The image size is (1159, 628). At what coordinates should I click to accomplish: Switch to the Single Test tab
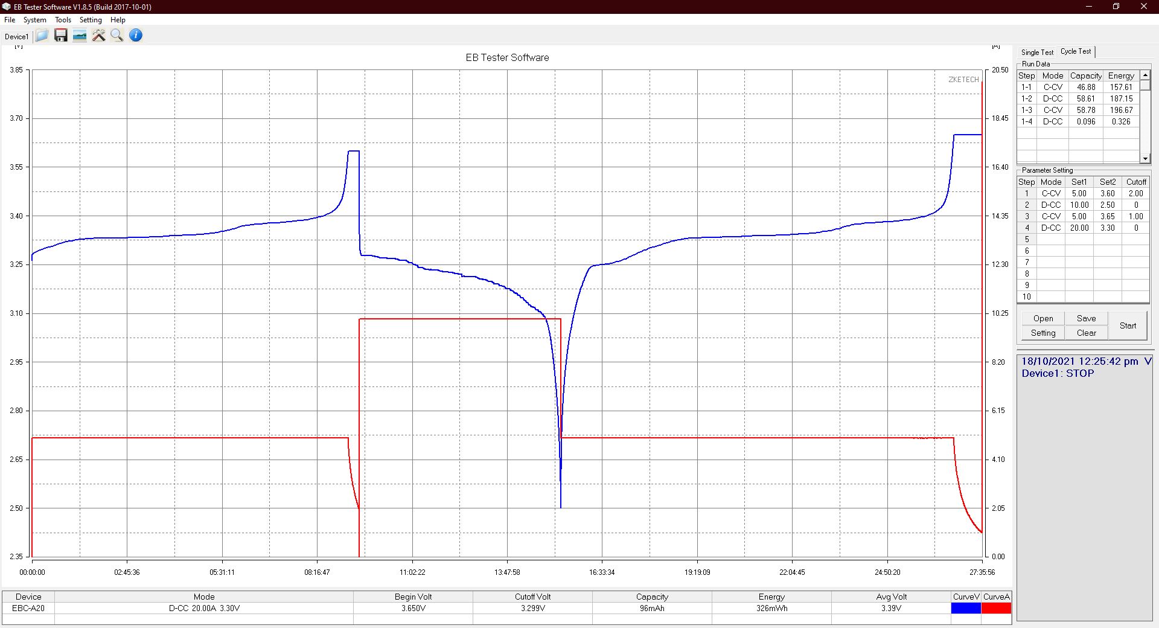coord(1037,53)
